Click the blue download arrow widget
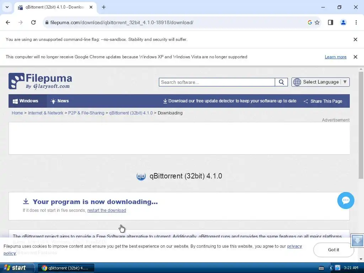The height and width of the screenshot is (273, 364). click(357, 240)
